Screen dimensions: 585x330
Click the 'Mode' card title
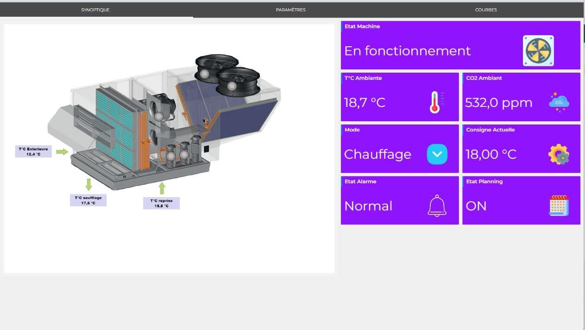(x=352, y=130)
